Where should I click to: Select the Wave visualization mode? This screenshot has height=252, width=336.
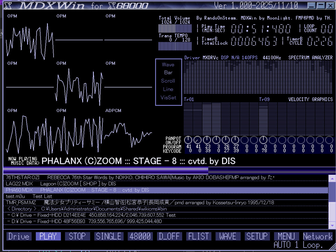pyautogui.click(x=168, y=65)
